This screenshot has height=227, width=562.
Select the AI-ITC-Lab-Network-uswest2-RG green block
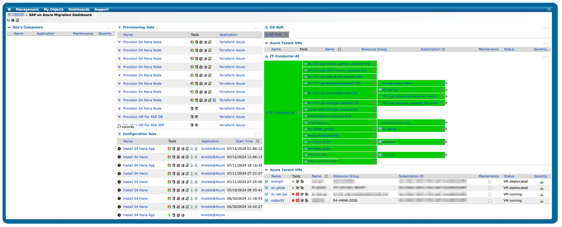tap(340, 83)
